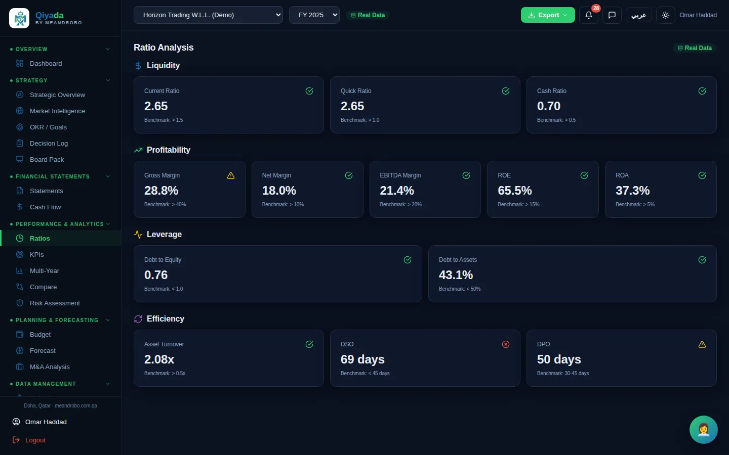Click the Gross Margin warning triangle icon

click(231, 175)
